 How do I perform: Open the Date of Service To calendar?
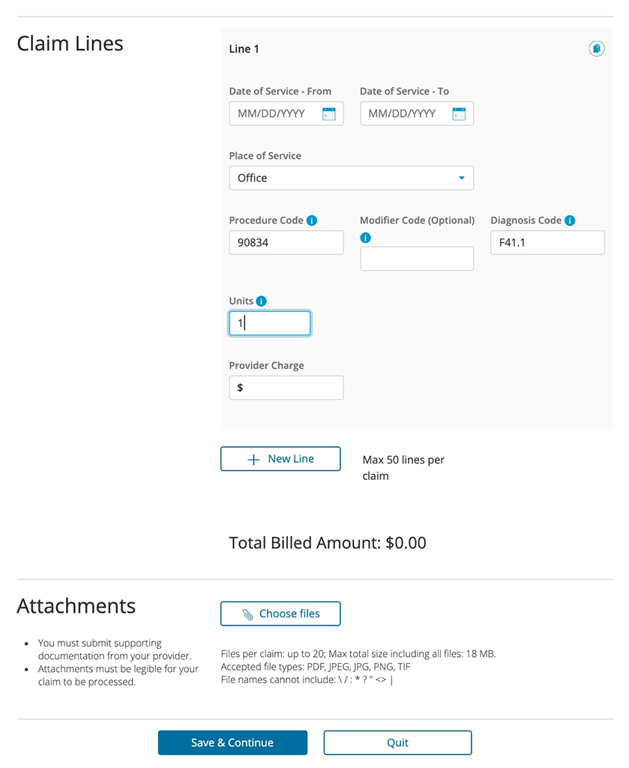click(x=460, y=114)
